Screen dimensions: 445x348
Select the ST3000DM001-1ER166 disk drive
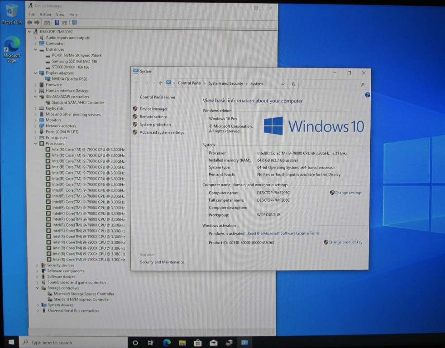click(70, 68)
